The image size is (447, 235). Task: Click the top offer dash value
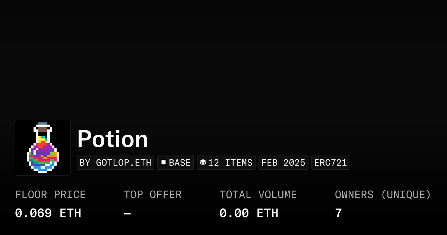(127, 214)
